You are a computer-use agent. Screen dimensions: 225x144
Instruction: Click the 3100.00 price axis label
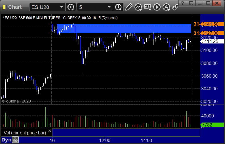[209, 50]
